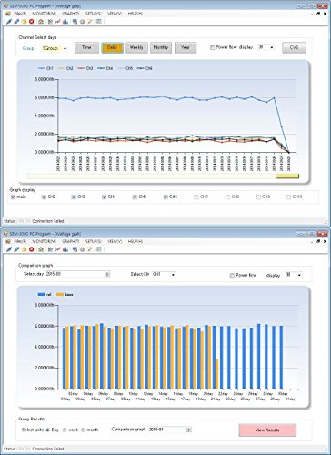Click the red stop icon in top window toolbar
The width and height of the screenshot is (331, 455).
click(x=31, y=22)
